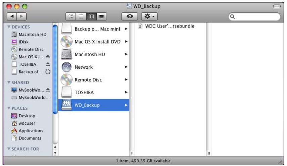Viewport: 287px width, 166px height.
Task: Switch to list view
Action: coord(81,16)
